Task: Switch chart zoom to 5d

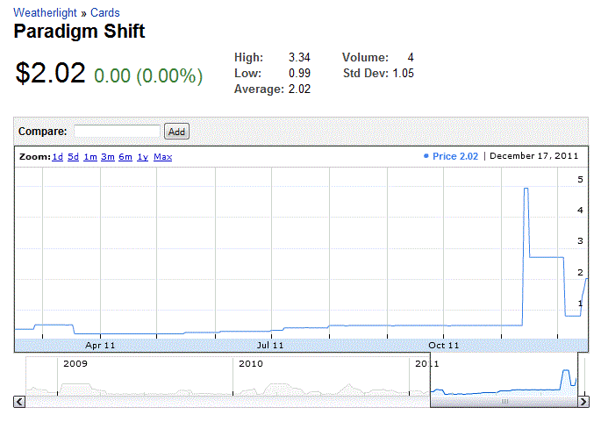Action: tap(74, 157)
